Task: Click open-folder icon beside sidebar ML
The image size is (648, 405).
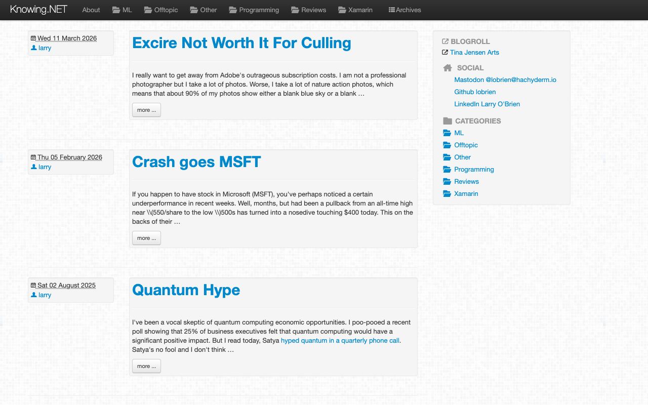Action: pos(447,133)
